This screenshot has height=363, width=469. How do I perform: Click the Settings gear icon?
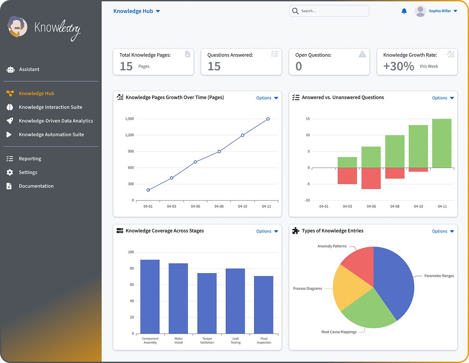pyautogui.click(x=10, y=172)
